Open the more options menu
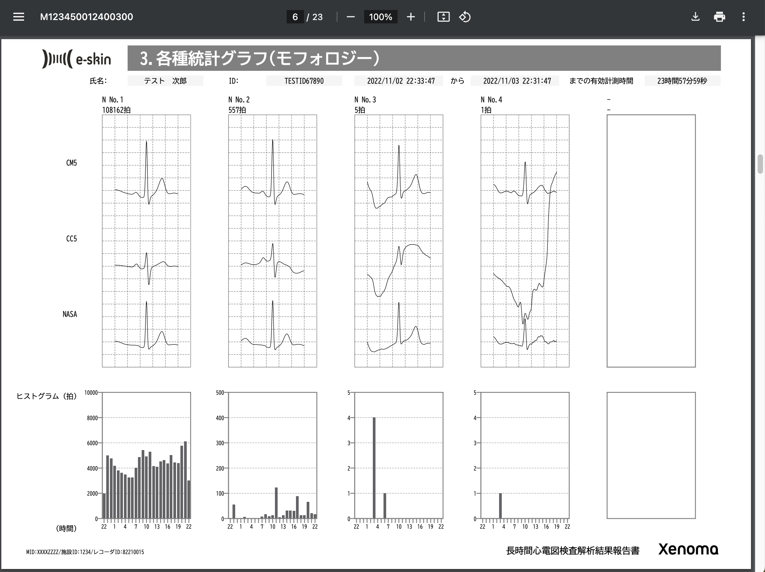The height and width of the screenshot is (572, 765). (x=743, y=17)
